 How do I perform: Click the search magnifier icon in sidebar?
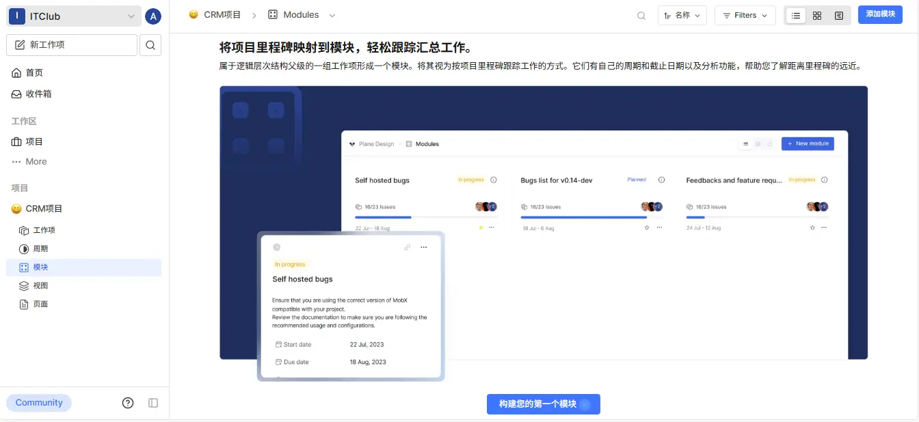150,45
